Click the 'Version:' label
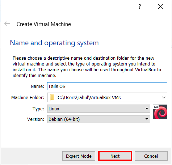This screenshot has height=165, width=172. [x=36, y=119]
